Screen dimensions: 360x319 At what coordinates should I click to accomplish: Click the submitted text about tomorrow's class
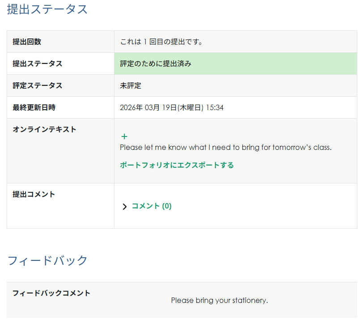click(x=225, y=148)
